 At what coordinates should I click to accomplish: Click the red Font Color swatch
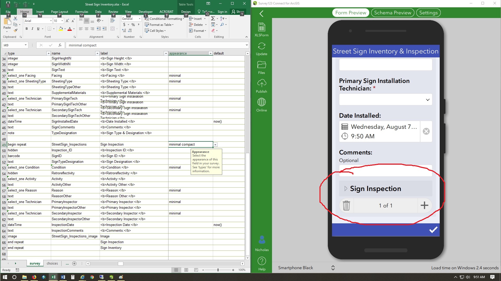[x=70, y=29]
